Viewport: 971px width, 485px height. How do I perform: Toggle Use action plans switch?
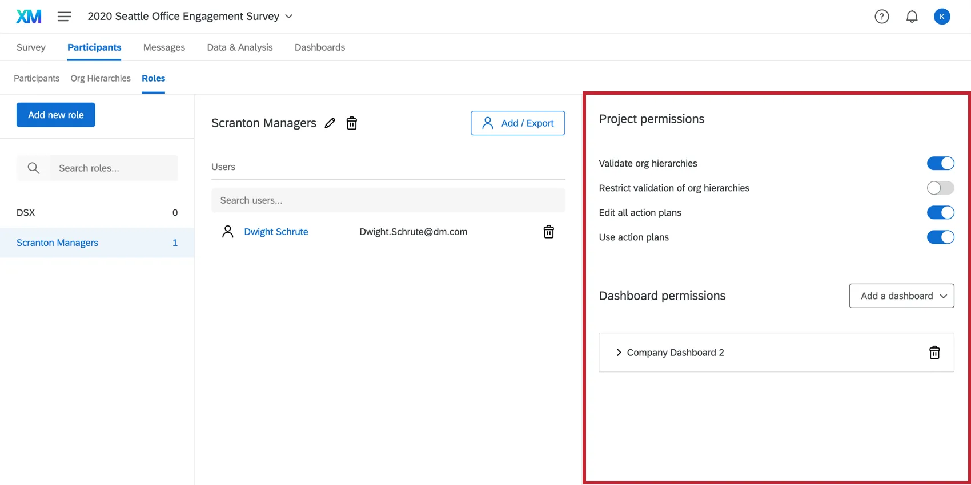coord(940,237)
